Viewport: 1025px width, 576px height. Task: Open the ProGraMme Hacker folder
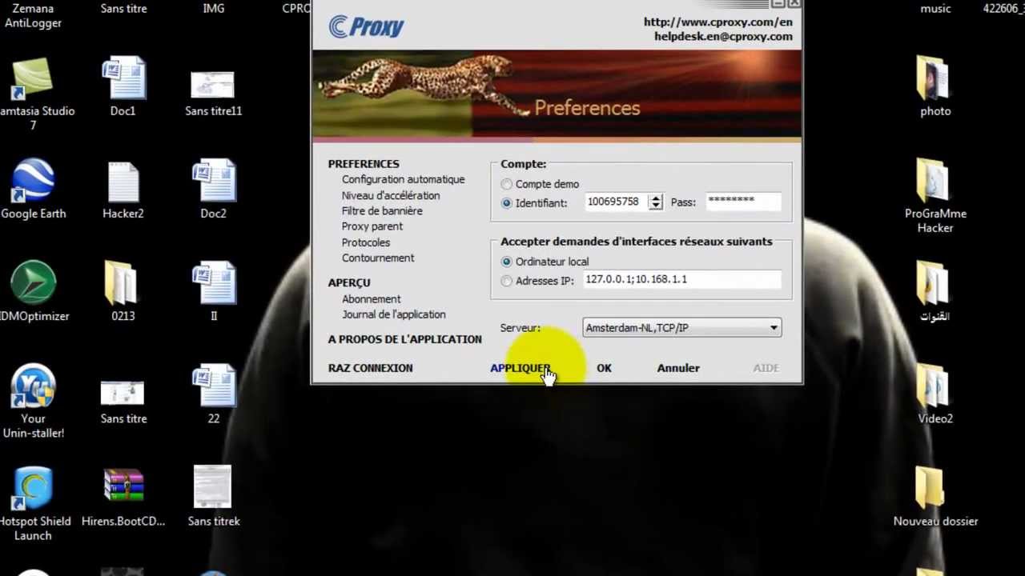pos(933,182)
